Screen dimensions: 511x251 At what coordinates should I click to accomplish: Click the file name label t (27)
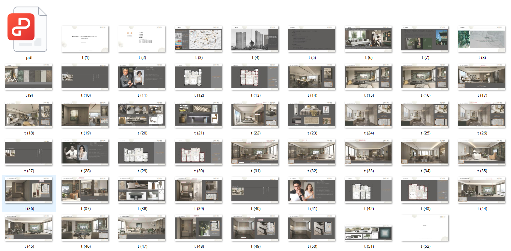pos(29,171)
